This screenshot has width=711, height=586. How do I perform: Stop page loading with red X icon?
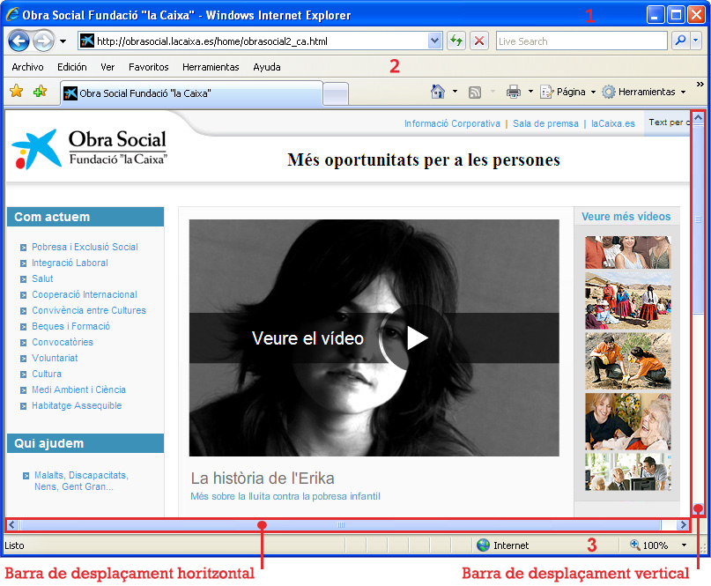[x=478, y=41]
